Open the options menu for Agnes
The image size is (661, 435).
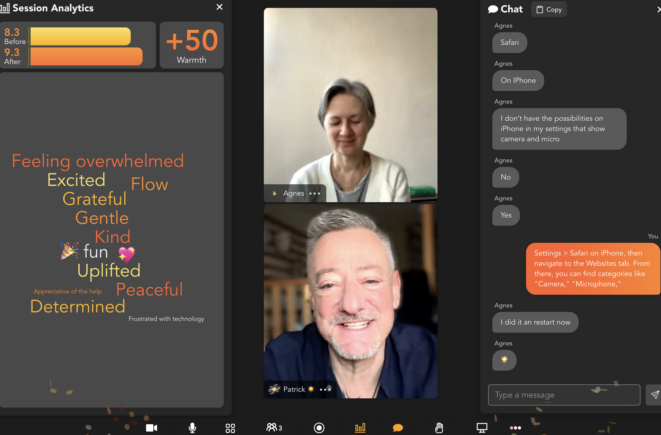[x=315, y=193]
